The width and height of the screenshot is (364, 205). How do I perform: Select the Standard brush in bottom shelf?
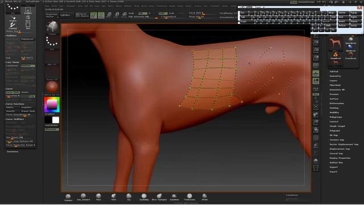click(68, 198)
